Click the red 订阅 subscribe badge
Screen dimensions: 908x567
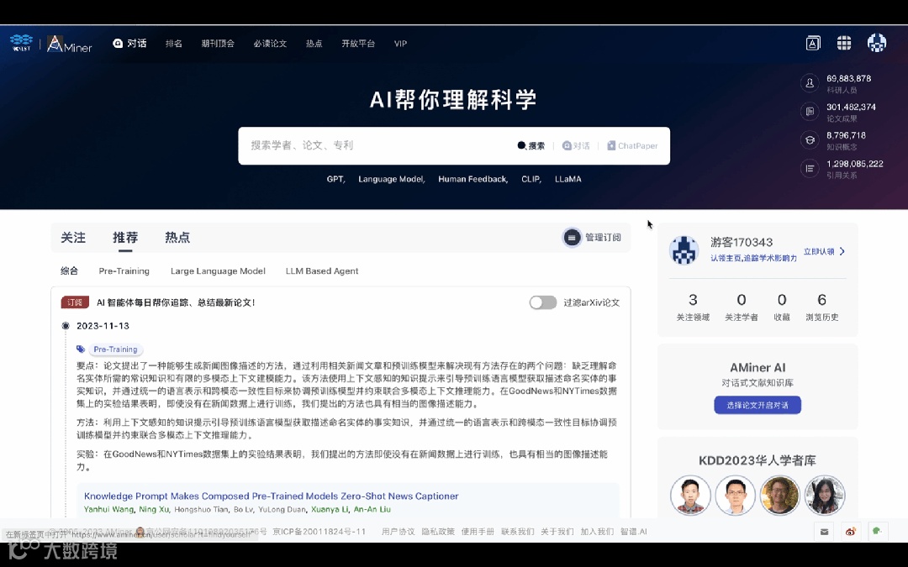75,302
